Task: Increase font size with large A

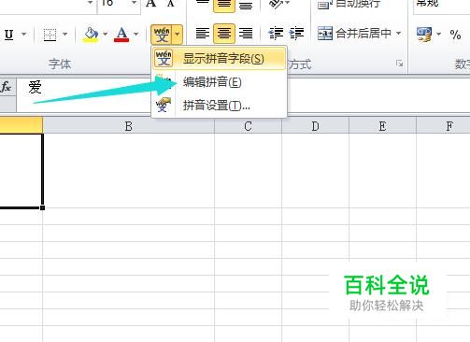Action: click(x=151, y=4)
